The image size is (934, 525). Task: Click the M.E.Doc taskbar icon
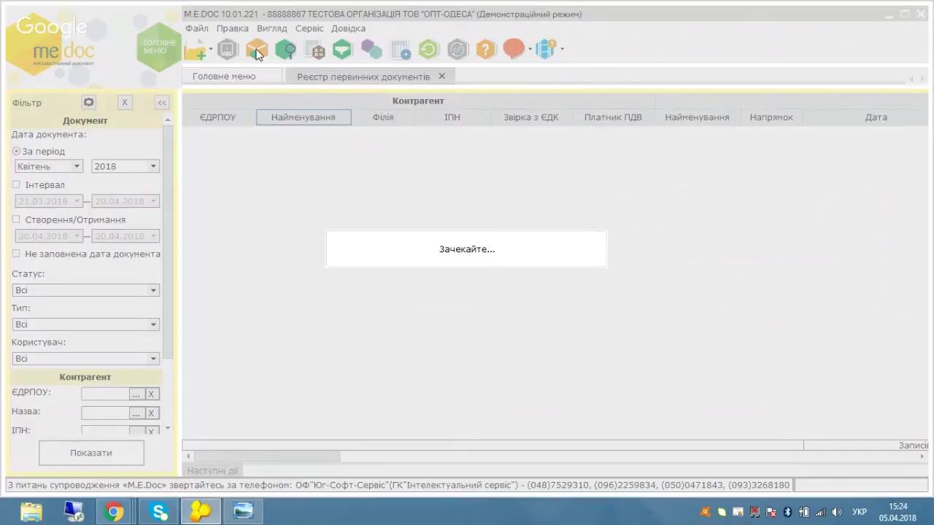tap(201, 511)
